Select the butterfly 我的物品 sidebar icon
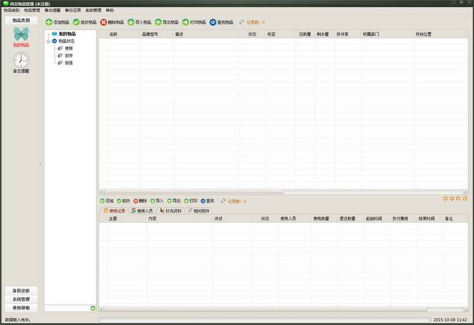This screenshot has width=474, height=325. coord(21,36)
